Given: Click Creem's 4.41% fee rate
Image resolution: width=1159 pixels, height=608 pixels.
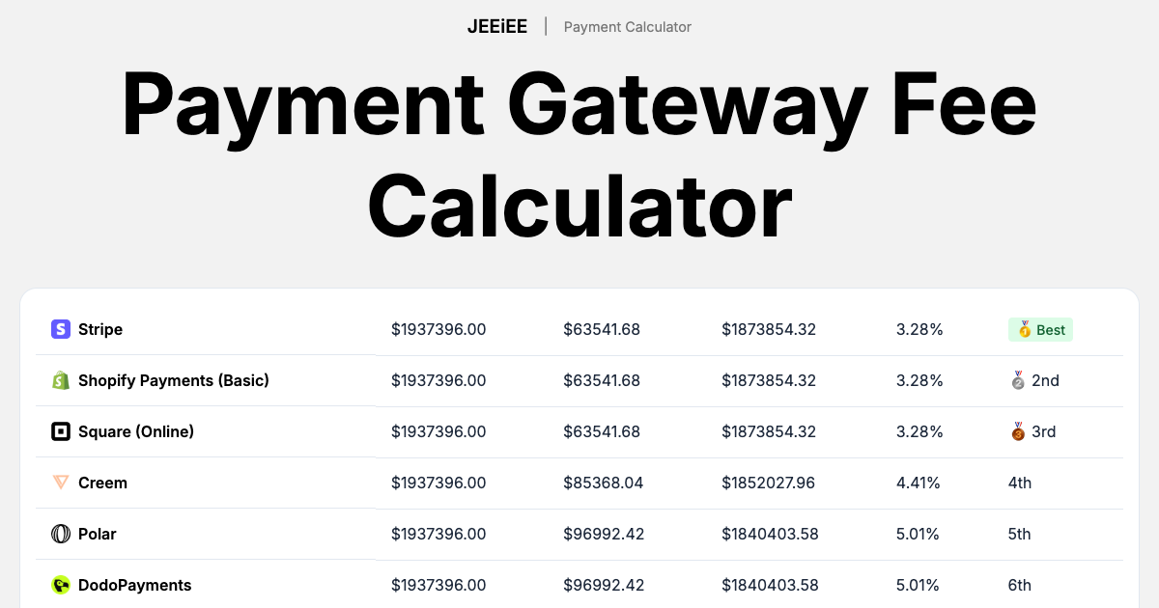Looking at the screenshot, I should (919, 483).
